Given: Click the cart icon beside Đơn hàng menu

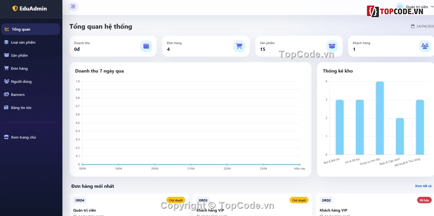Looking at the screenshot, I should pos(6,68).
